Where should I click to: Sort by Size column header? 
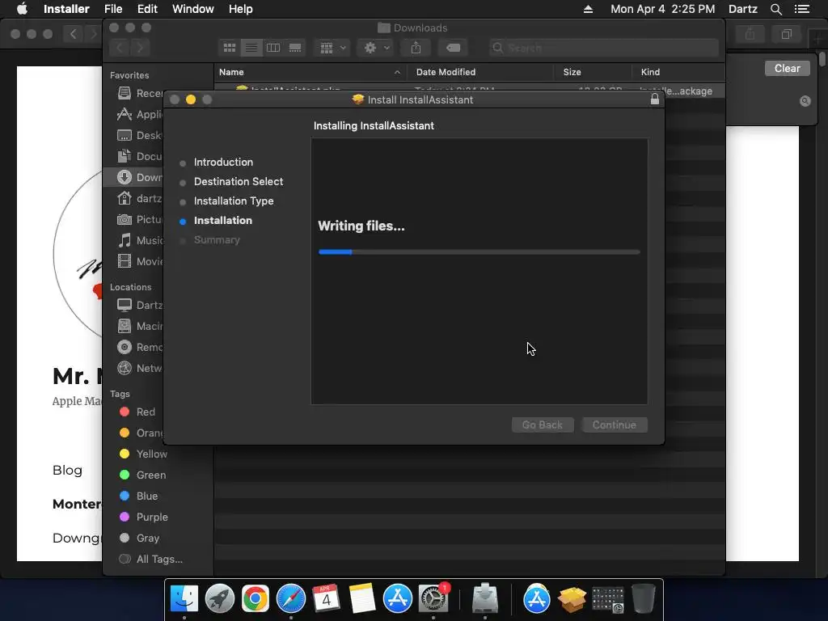572,72
